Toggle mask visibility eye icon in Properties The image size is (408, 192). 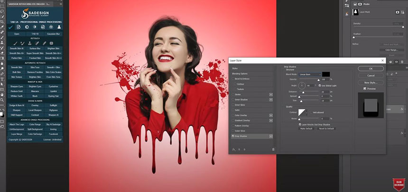tap(396, 62)
